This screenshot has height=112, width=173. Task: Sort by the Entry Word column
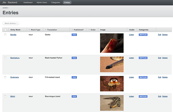(15, 30)
